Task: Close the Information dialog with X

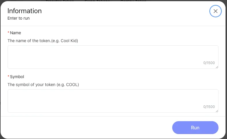Action: pyautogui.click(x=216, y=11)
